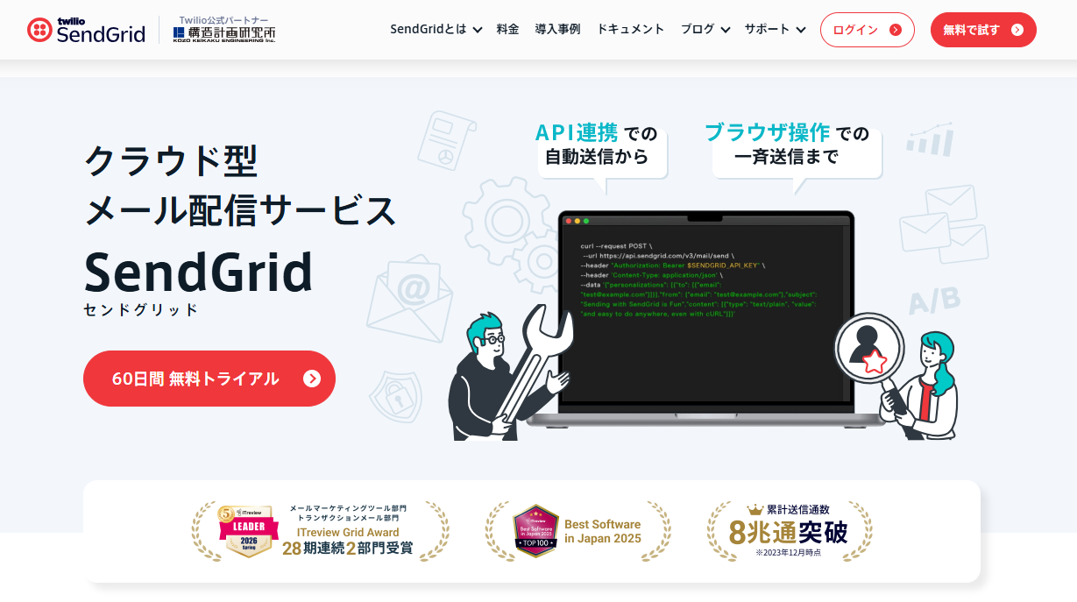This screenshot has height=602, width=1077.
Task: Expand the ブログ dropdown chevron
Action: [726, 30]
